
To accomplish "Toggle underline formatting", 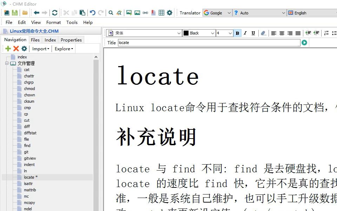I will tap(253, 33).
